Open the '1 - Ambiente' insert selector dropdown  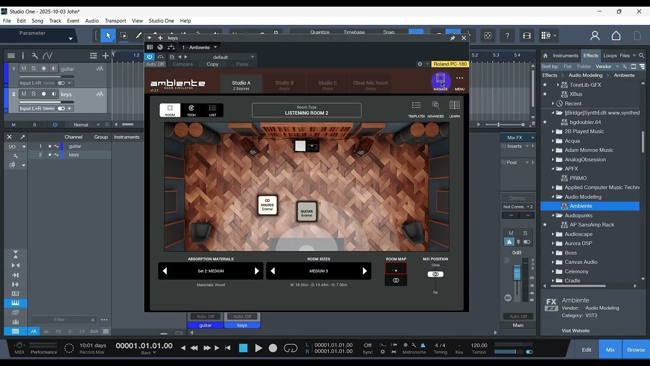(200, 47)
